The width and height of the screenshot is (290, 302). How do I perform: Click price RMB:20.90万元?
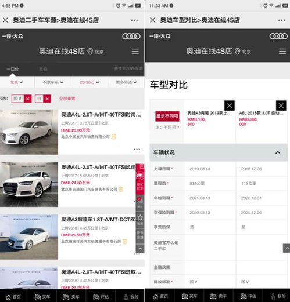tap(76, 235)
